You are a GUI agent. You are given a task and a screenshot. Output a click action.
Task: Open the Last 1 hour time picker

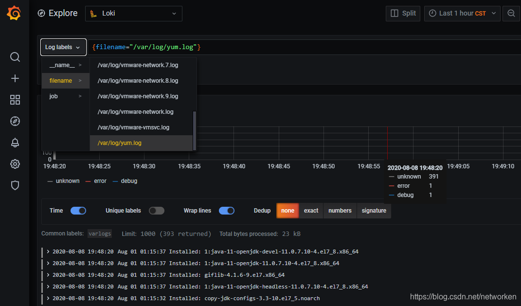tap(462, 13)
